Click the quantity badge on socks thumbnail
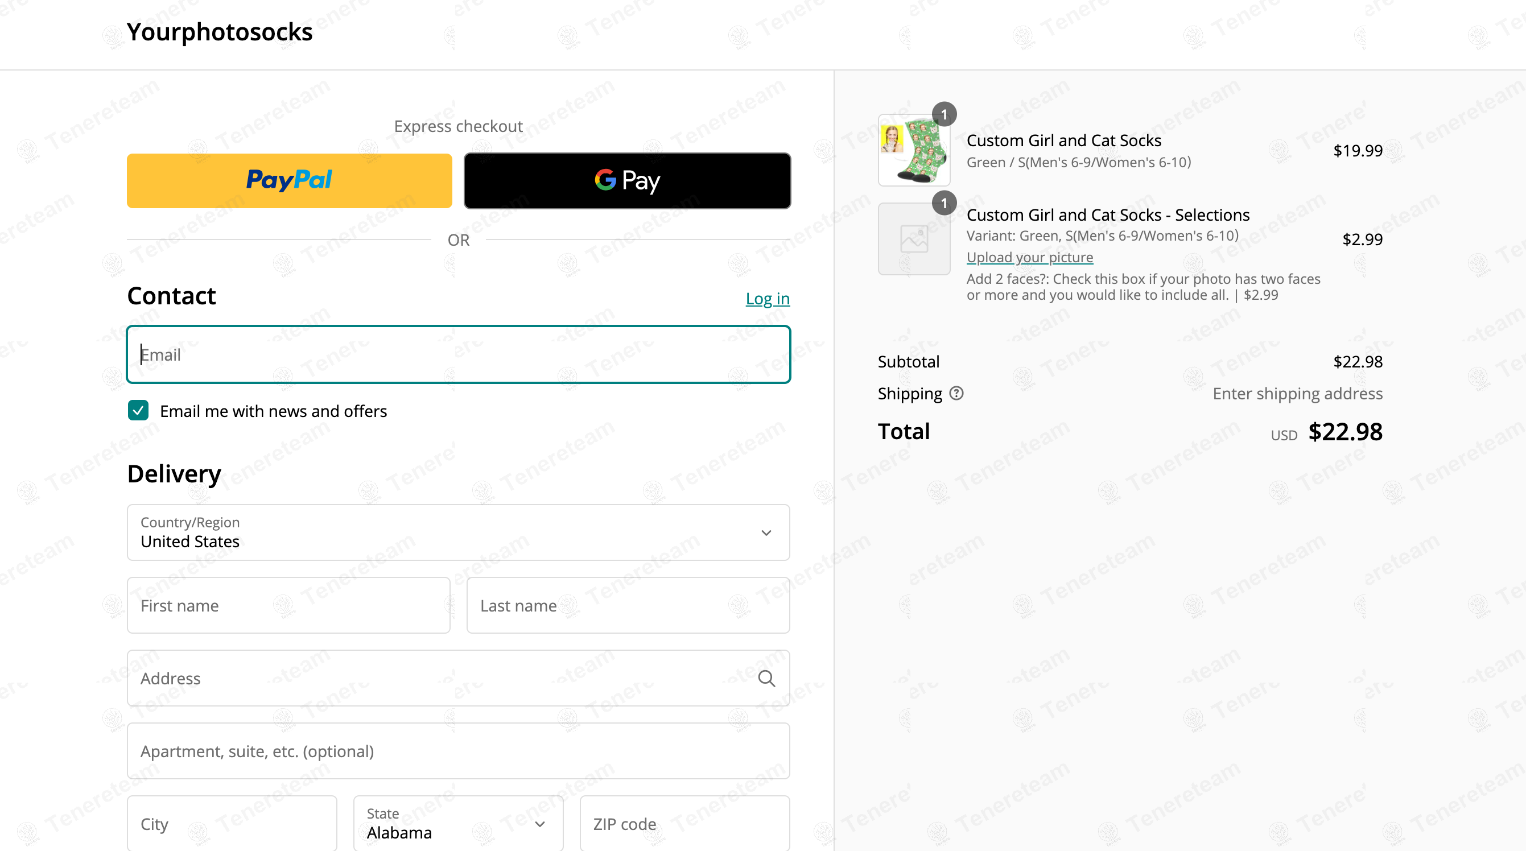1526x851 pixels. (x=944, y=114)
